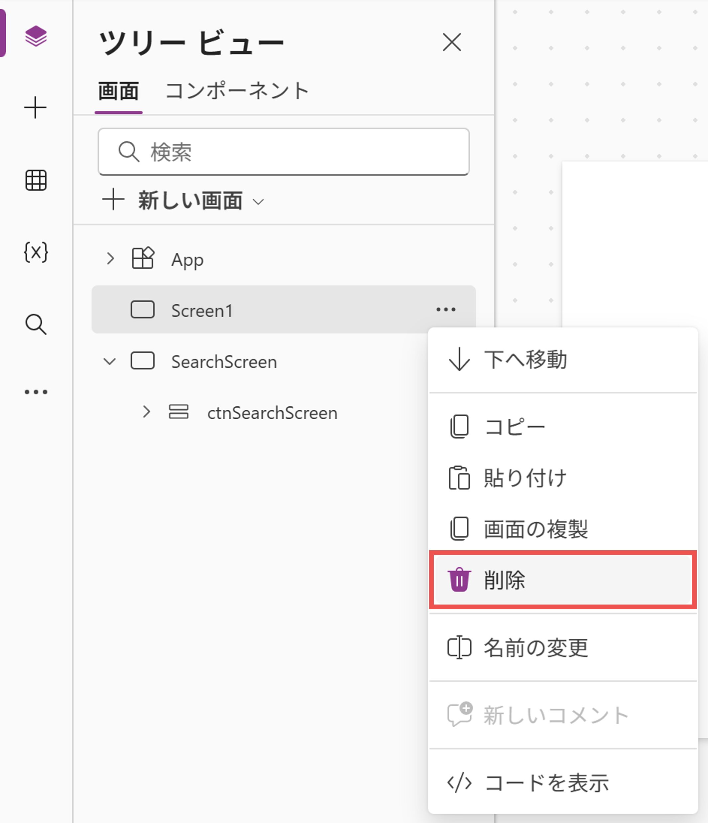Open the Variables {x} icon
This screenshot has height=823, width=708.
click(36, 252)
